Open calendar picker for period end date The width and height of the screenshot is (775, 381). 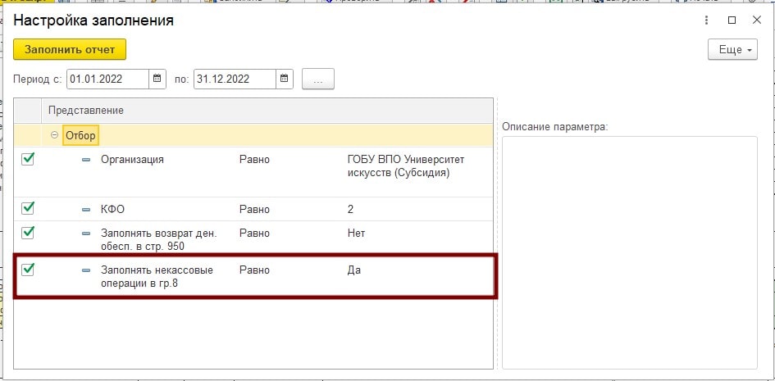coord(285,79)
